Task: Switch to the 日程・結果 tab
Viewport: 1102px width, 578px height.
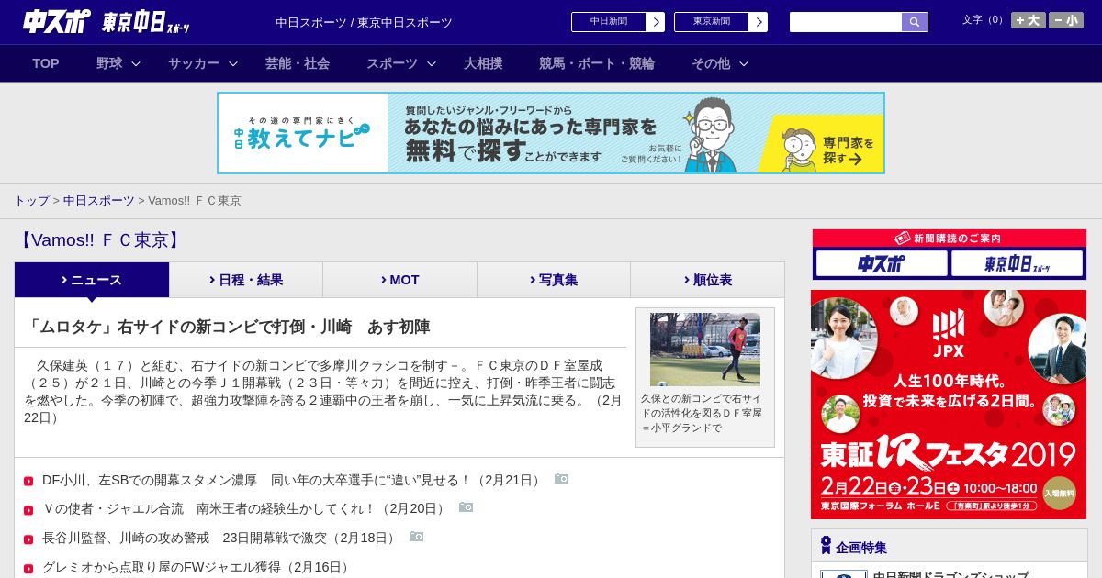Action: coord(246,280)
